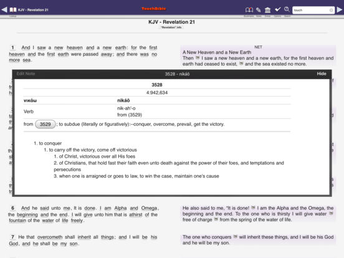The height and width of the screenshot is (258, 344).
Task: Open NET note icon after 'free of charge'
Action: 216,219
